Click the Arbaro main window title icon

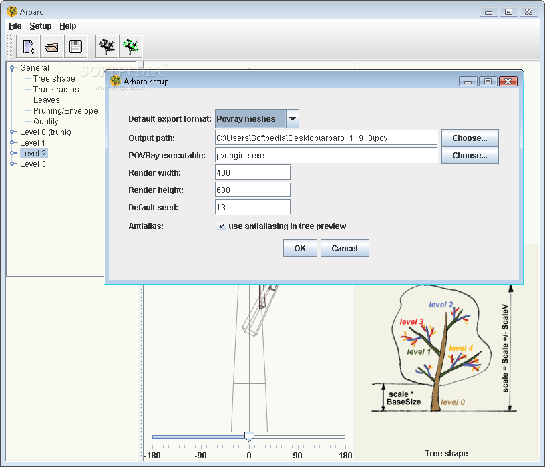click(x=12, y=11)
